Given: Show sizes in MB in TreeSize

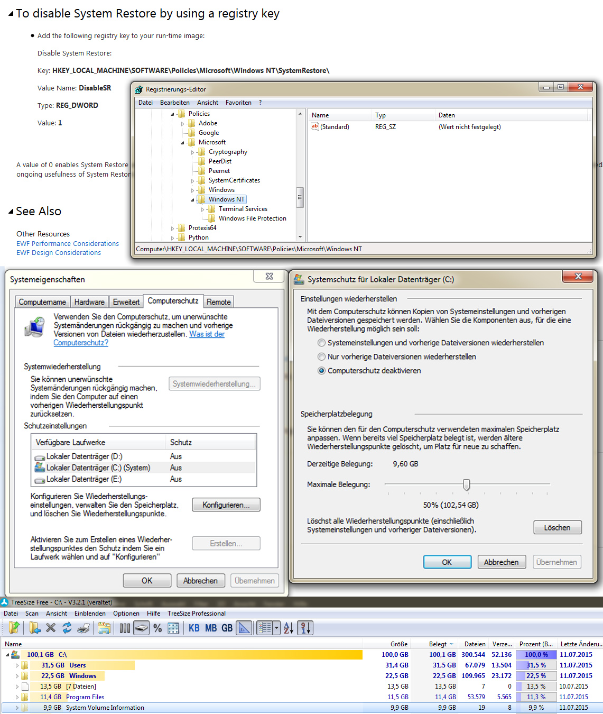Looking at the screenshot, I should (211, 628).
